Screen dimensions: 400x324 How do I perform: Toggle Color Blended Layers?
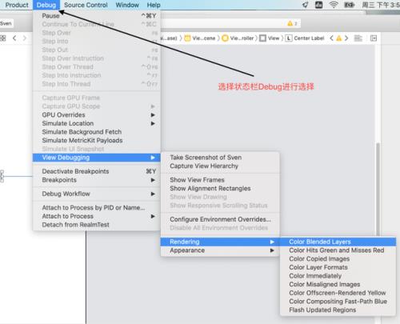pyautogui.click(x=338, y=242)
